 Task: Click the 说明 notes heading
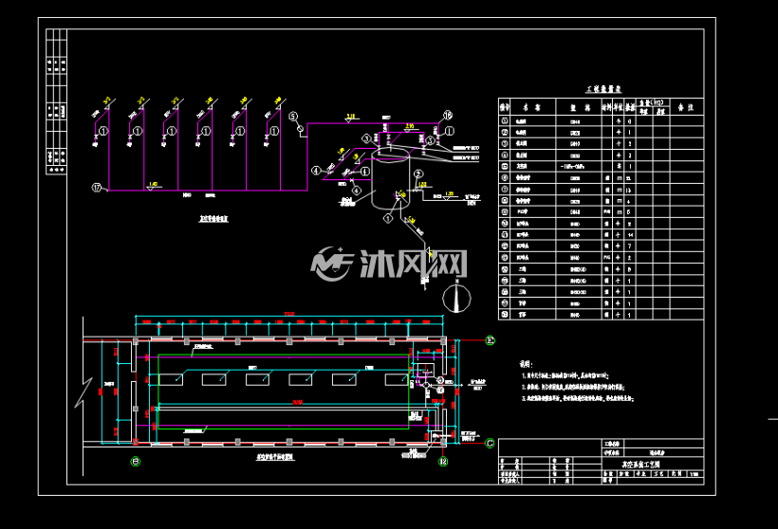(x=526, y=364)
